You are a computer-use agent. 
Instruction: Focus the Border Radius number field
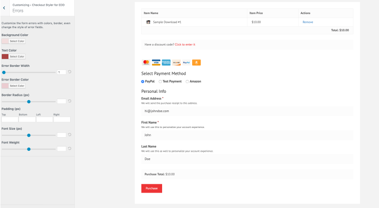[62, 101]
